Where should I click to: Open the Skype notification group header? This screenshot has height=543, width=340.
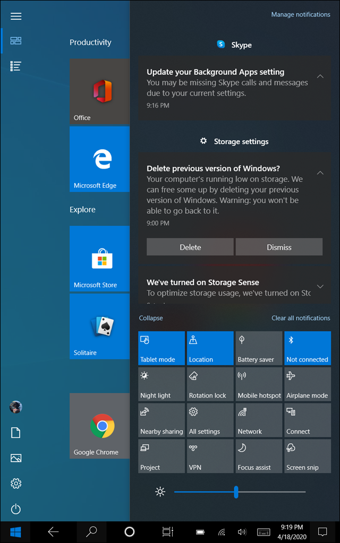234,45
